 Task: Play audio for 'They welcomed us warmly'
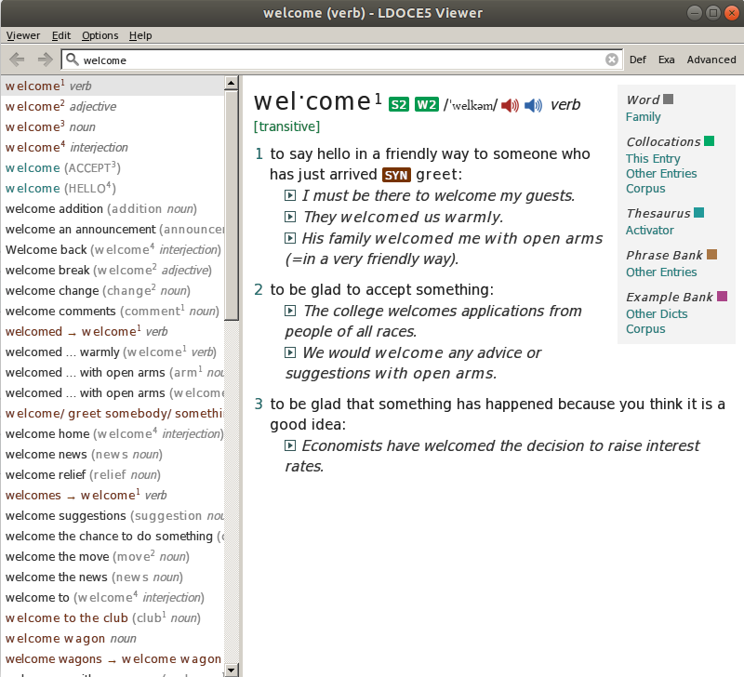(x=290, y=217)
